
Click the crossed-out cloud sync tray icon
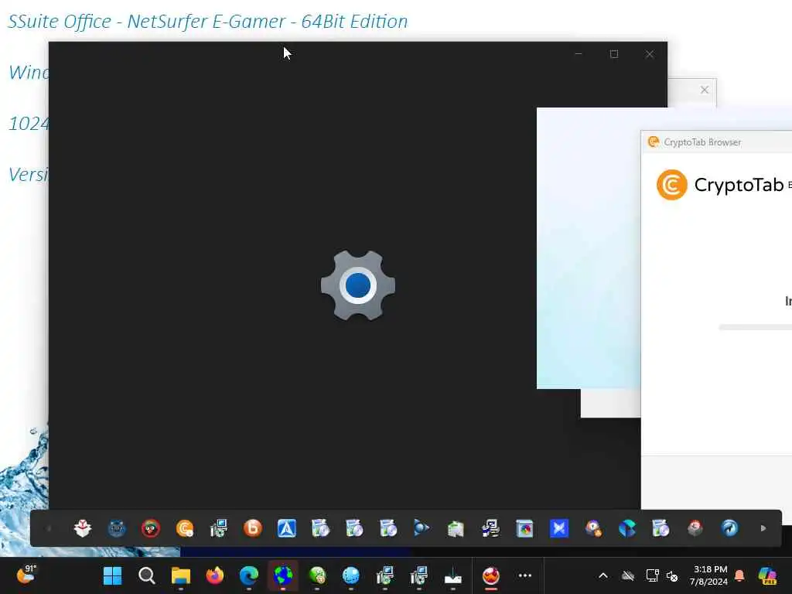pyautogui.click(x=628, y=575)
